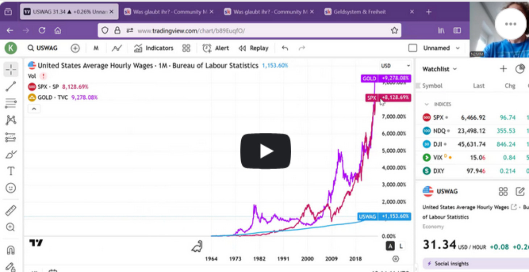Viewport: 529px width, 272px height.
Task: Toggle auto scale A button
Action: point(390,246)
